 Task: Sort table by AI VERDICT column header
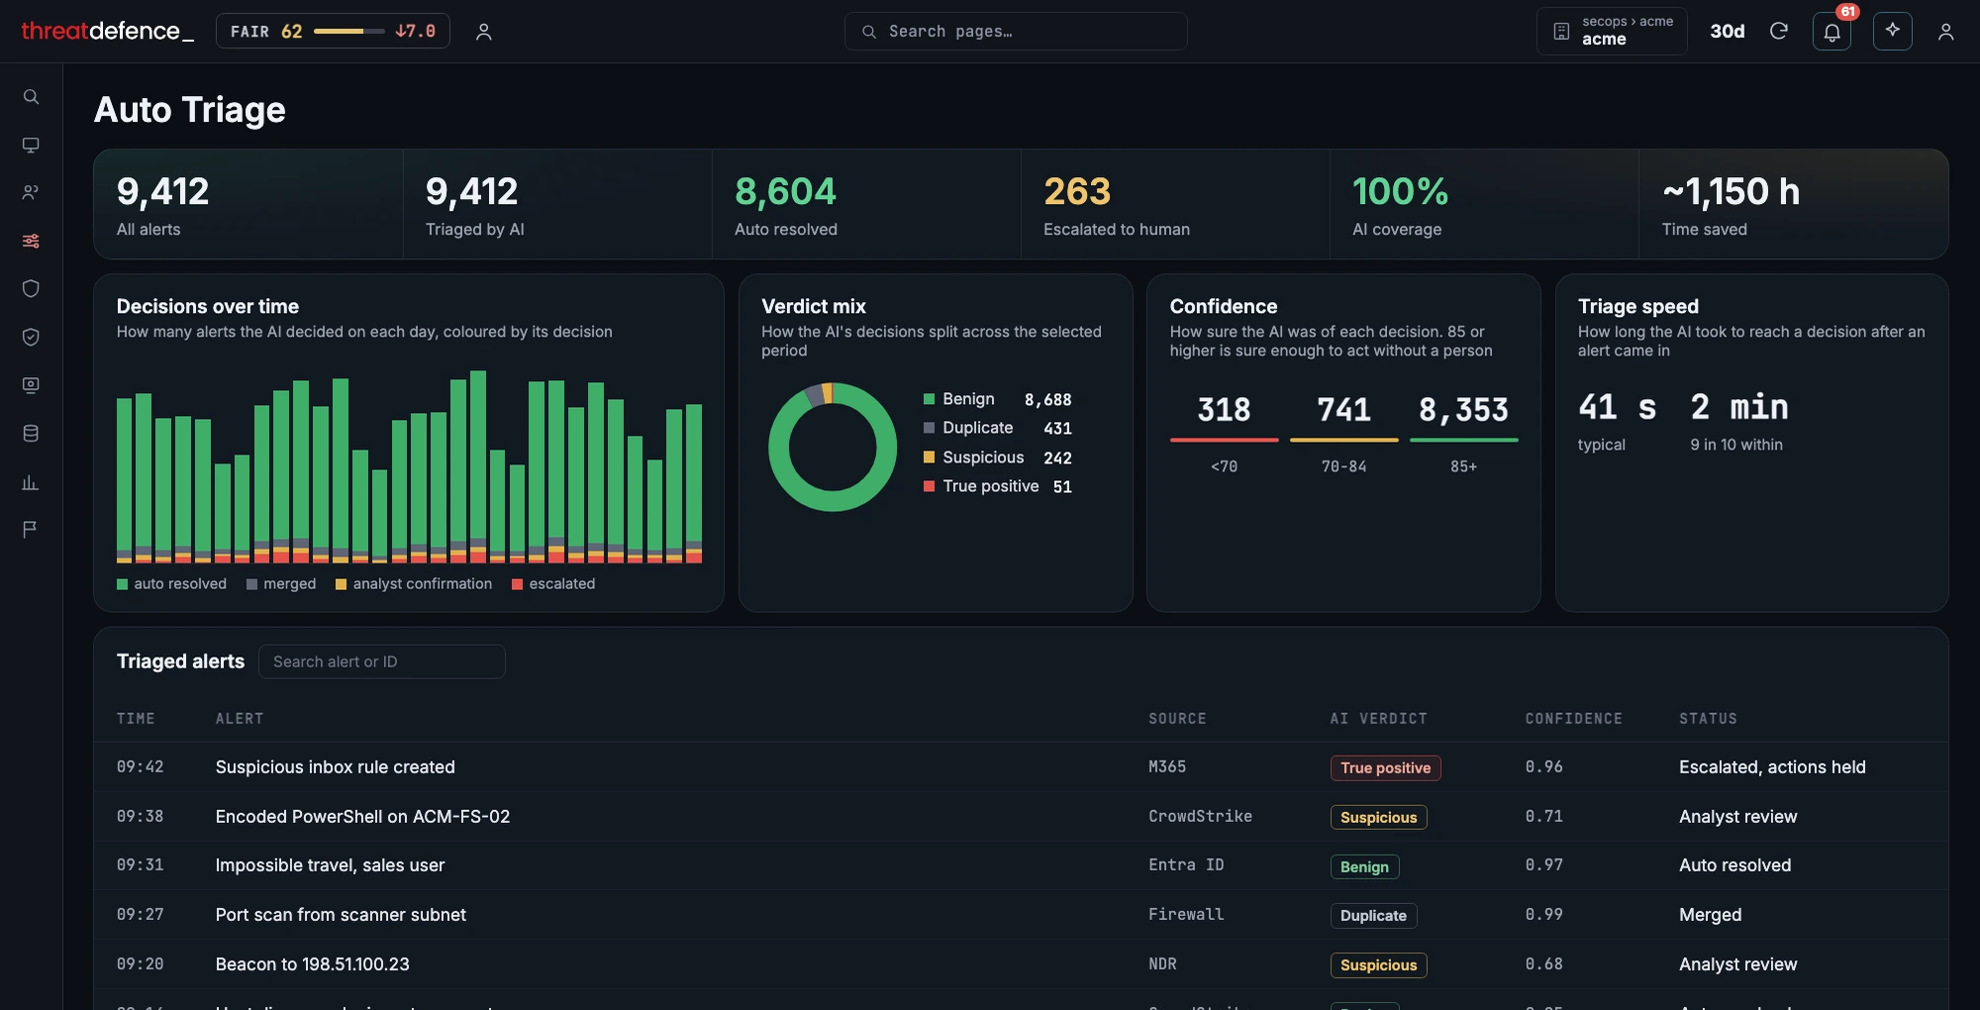click(1378, 719)
